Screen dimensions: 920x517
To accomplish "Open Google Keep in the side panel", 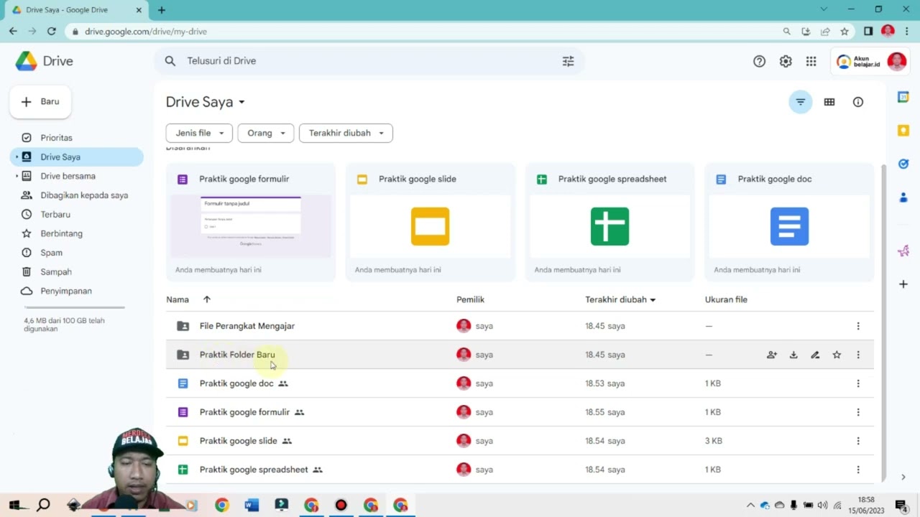I will pos(903,130).
